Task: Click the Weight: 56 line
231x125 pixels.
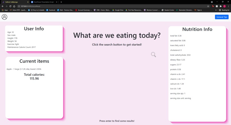Action: 12,41
